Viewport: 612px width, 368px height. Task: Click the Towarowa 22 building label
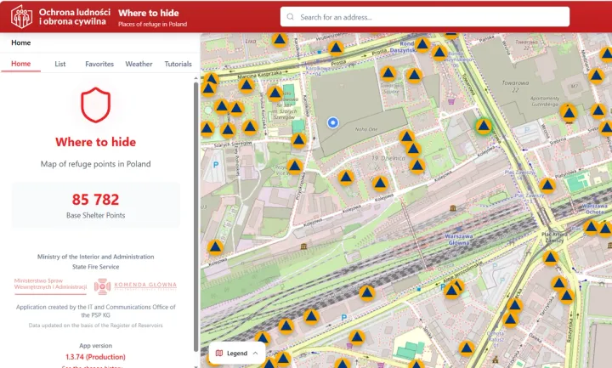515,86
